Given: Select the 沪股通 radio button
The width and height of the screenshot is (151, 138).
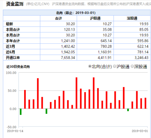Looking at the screenshot, I should tap(114, 66).
